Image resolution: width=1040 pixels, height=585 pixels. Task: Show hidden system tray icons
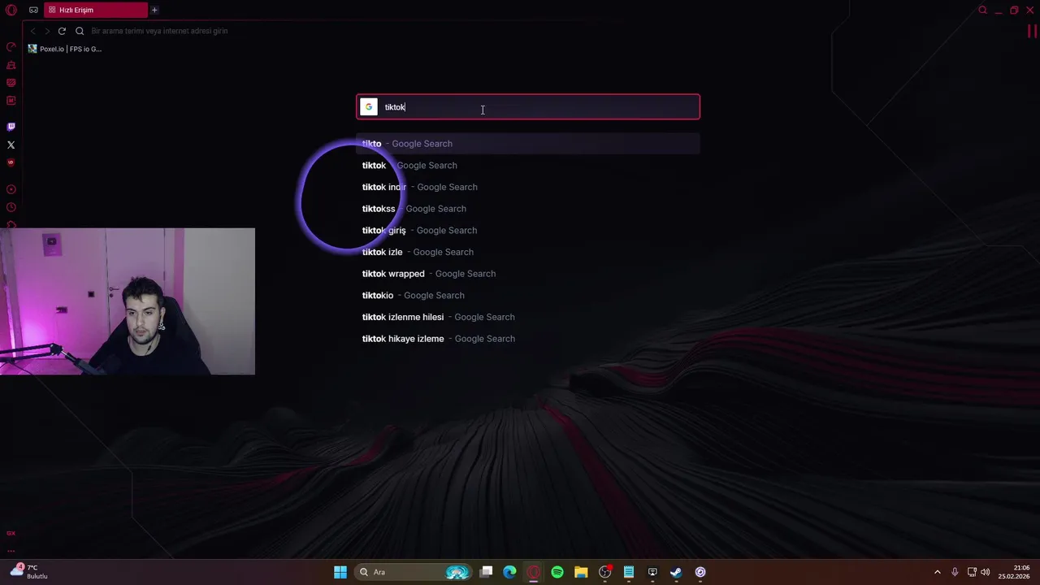(938, 572)
